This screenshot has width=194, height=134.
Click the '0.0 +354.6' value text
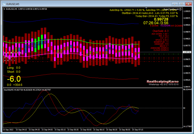point(15,85)
